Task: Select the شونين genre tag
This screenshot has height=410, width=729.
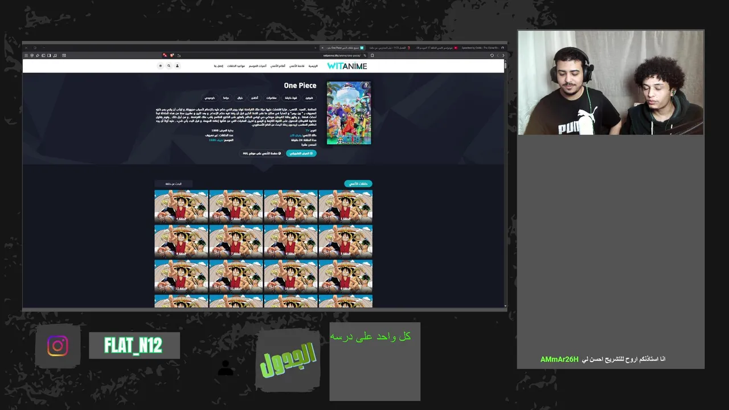Action: tap(309, 98)
